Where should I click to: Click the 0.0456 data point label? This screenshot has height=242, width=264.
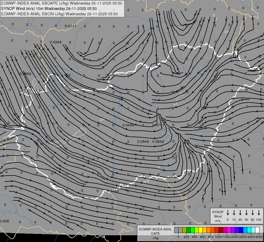click(x=128, y=125)
